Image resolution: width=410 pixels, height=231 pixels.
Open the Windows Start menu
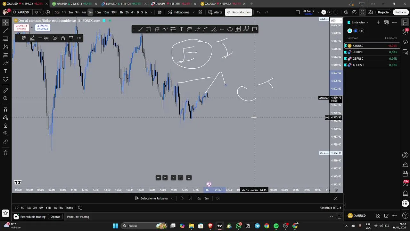115,226
